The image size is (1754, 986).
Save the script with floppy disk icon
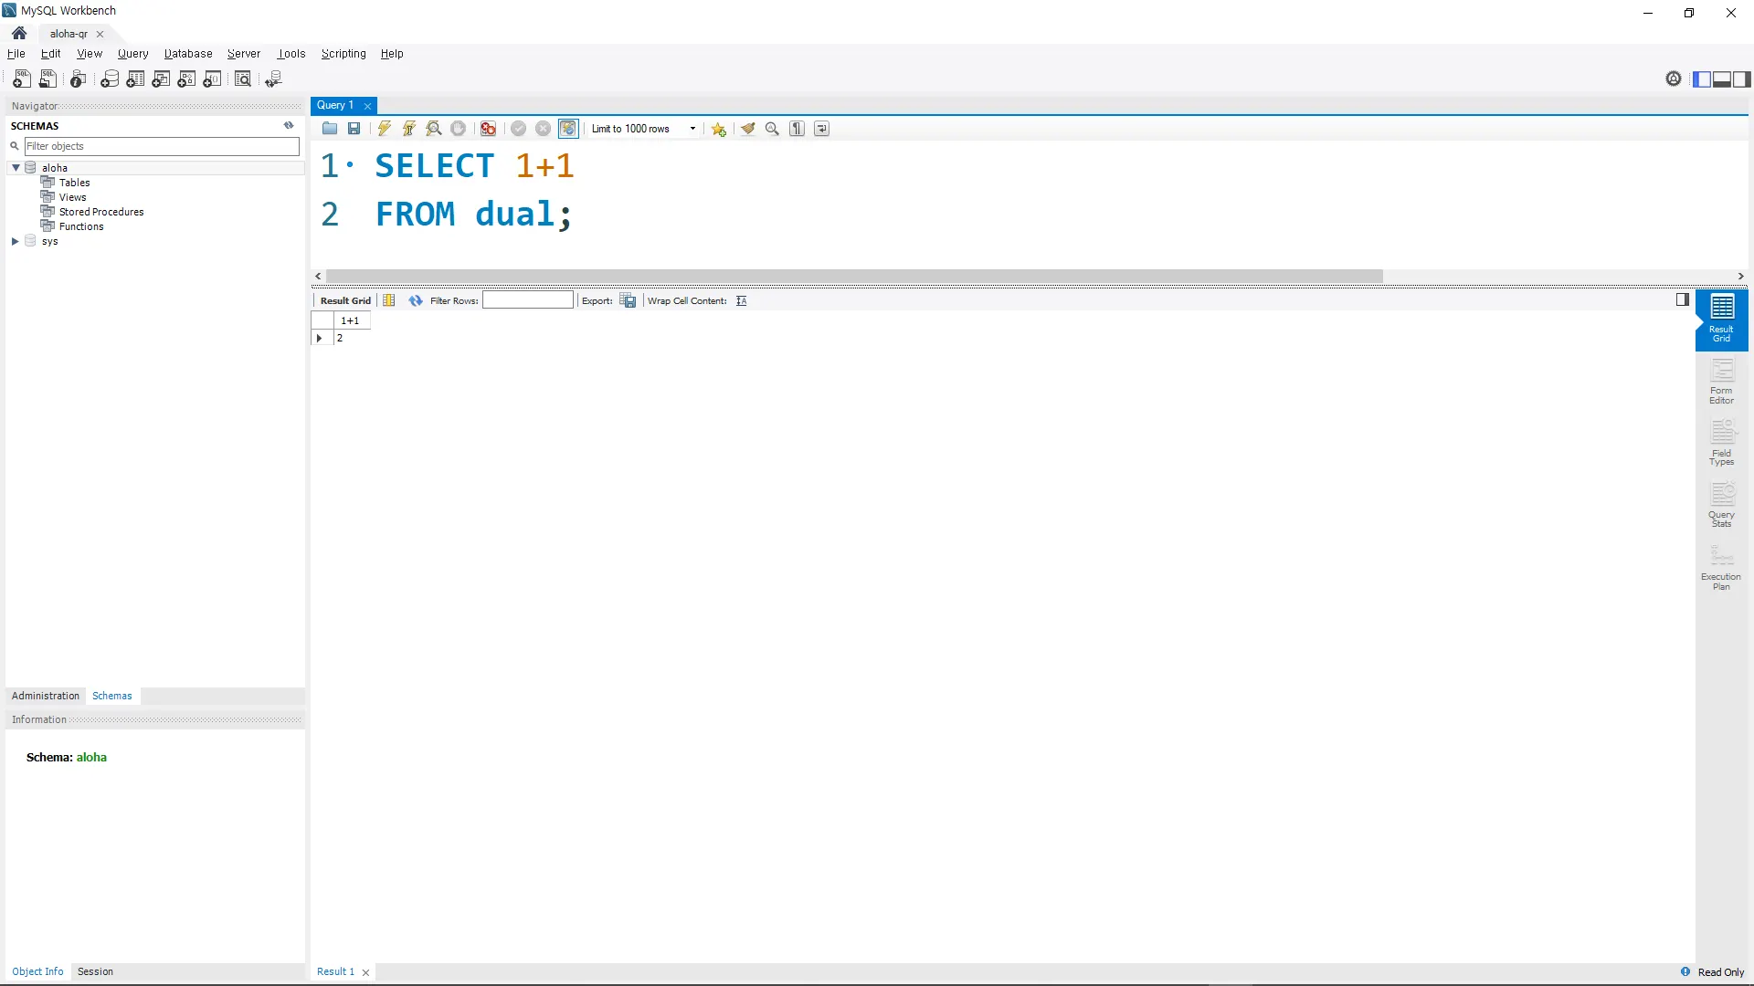click(x=354, y=129)
